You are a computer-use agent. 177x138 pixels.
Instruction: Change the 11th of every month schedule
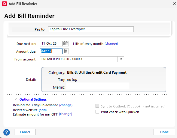click(x=111, y=43)
